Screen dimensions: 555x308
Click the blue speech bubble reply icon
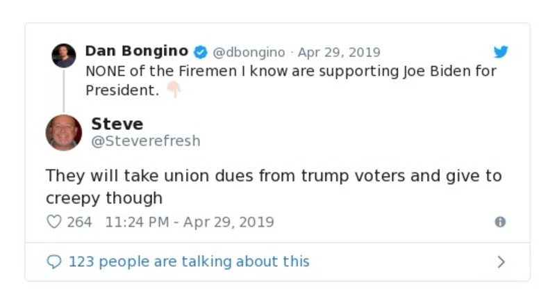(x=53, y=261)
